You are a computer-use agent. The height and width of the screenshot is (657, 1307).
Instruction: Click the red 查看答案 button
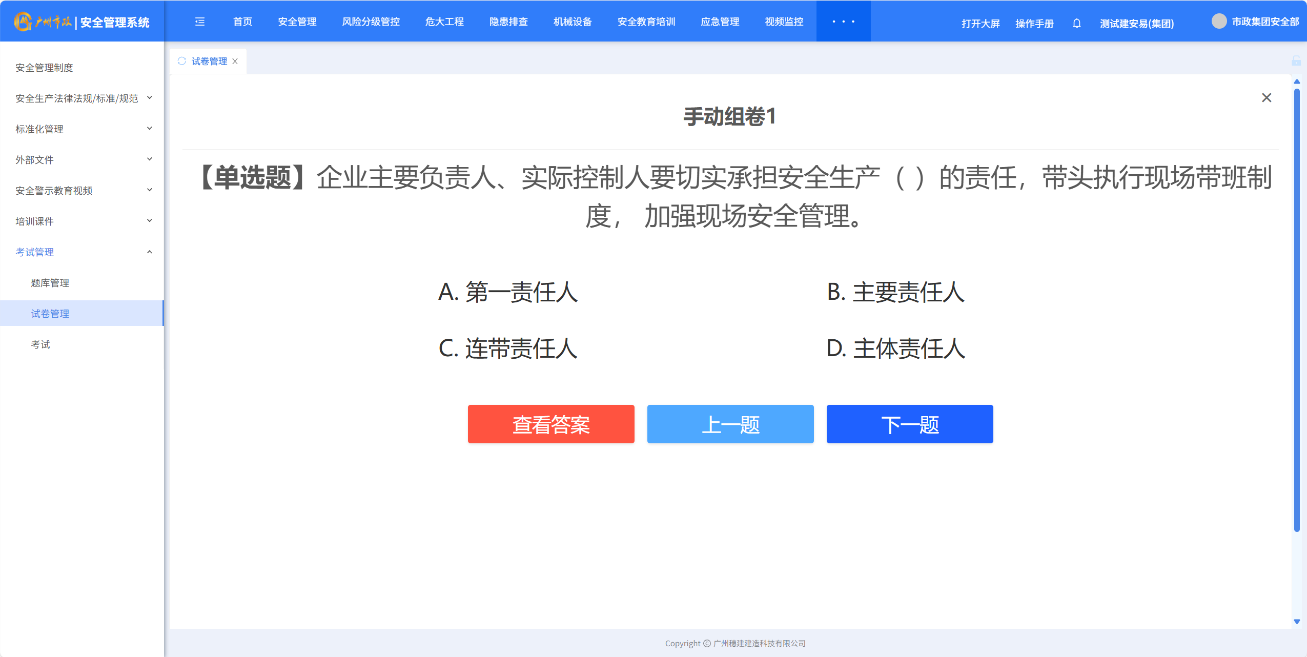coord(551,424)
